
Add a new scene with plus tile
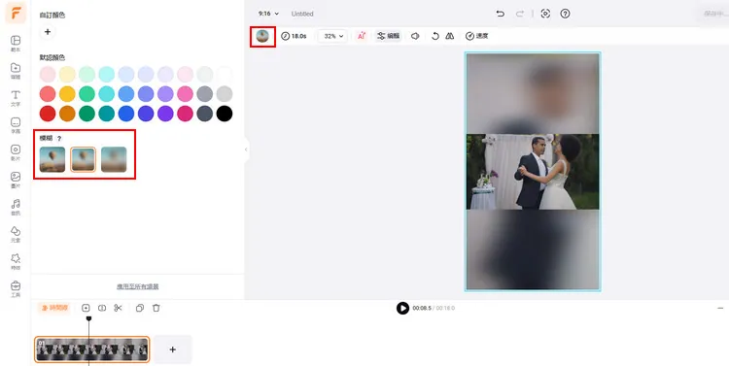pyautogui.click(x=172, y=349)
